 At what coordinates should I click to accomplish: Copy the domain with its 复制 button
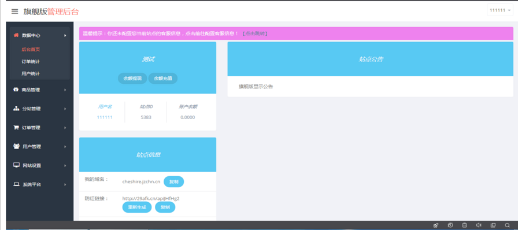(174, 182)
